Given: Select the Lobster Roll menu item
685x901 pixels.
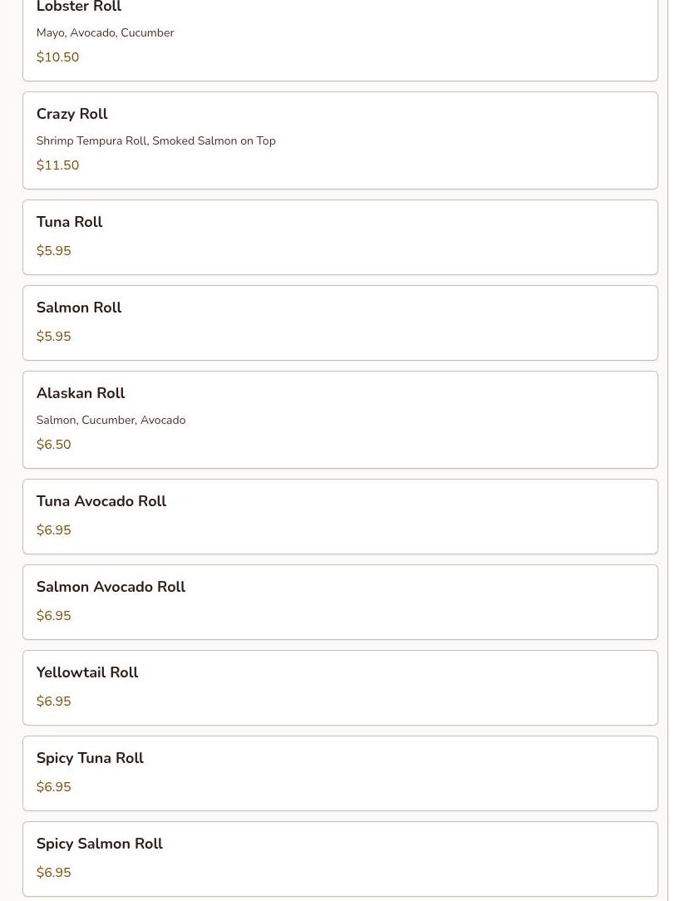Looking at the screenshot, I should [340, 40].
